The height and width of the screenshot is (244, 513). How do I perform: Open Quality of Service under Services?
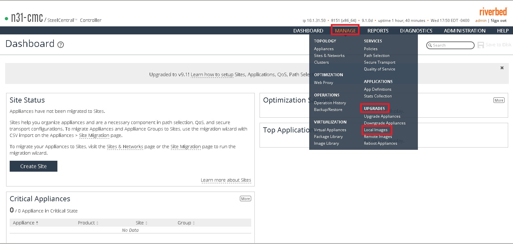pyautogui.click(x=379, y=69)
